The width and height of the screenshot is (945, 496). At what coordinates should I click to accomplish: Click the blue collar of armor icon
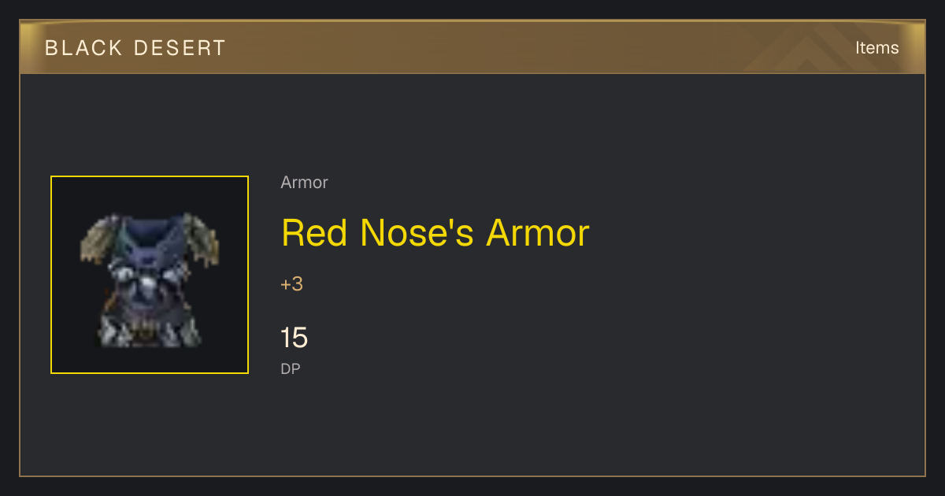tap(150, 230)
